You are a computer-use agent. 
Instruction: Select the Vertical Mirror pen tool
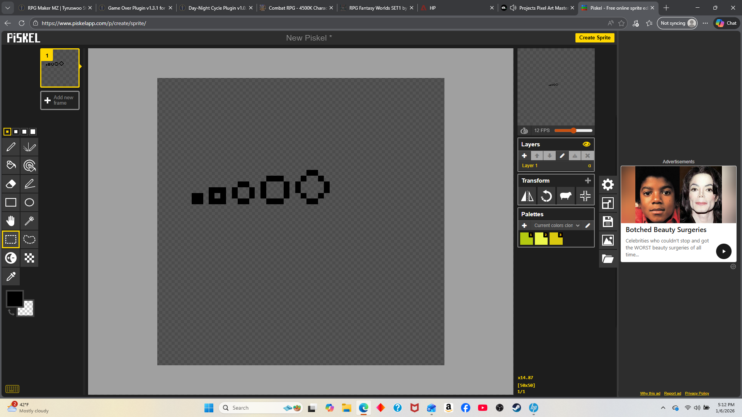tap(29, 147)
